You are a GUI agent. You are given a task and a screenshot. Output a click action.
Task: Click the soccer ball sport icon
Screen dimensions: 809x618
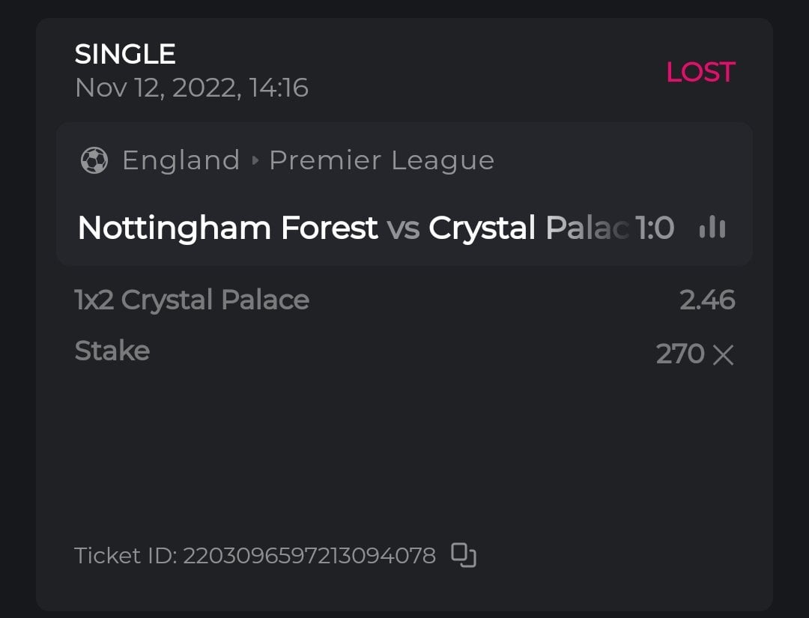pos(94,160)
